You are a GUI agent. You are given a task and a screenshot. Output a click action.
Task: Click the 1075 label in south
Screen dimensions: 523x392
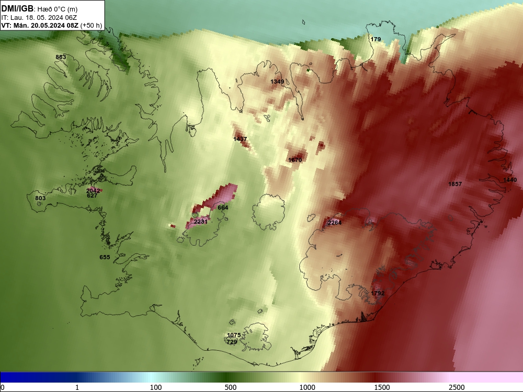coord(234,336)
